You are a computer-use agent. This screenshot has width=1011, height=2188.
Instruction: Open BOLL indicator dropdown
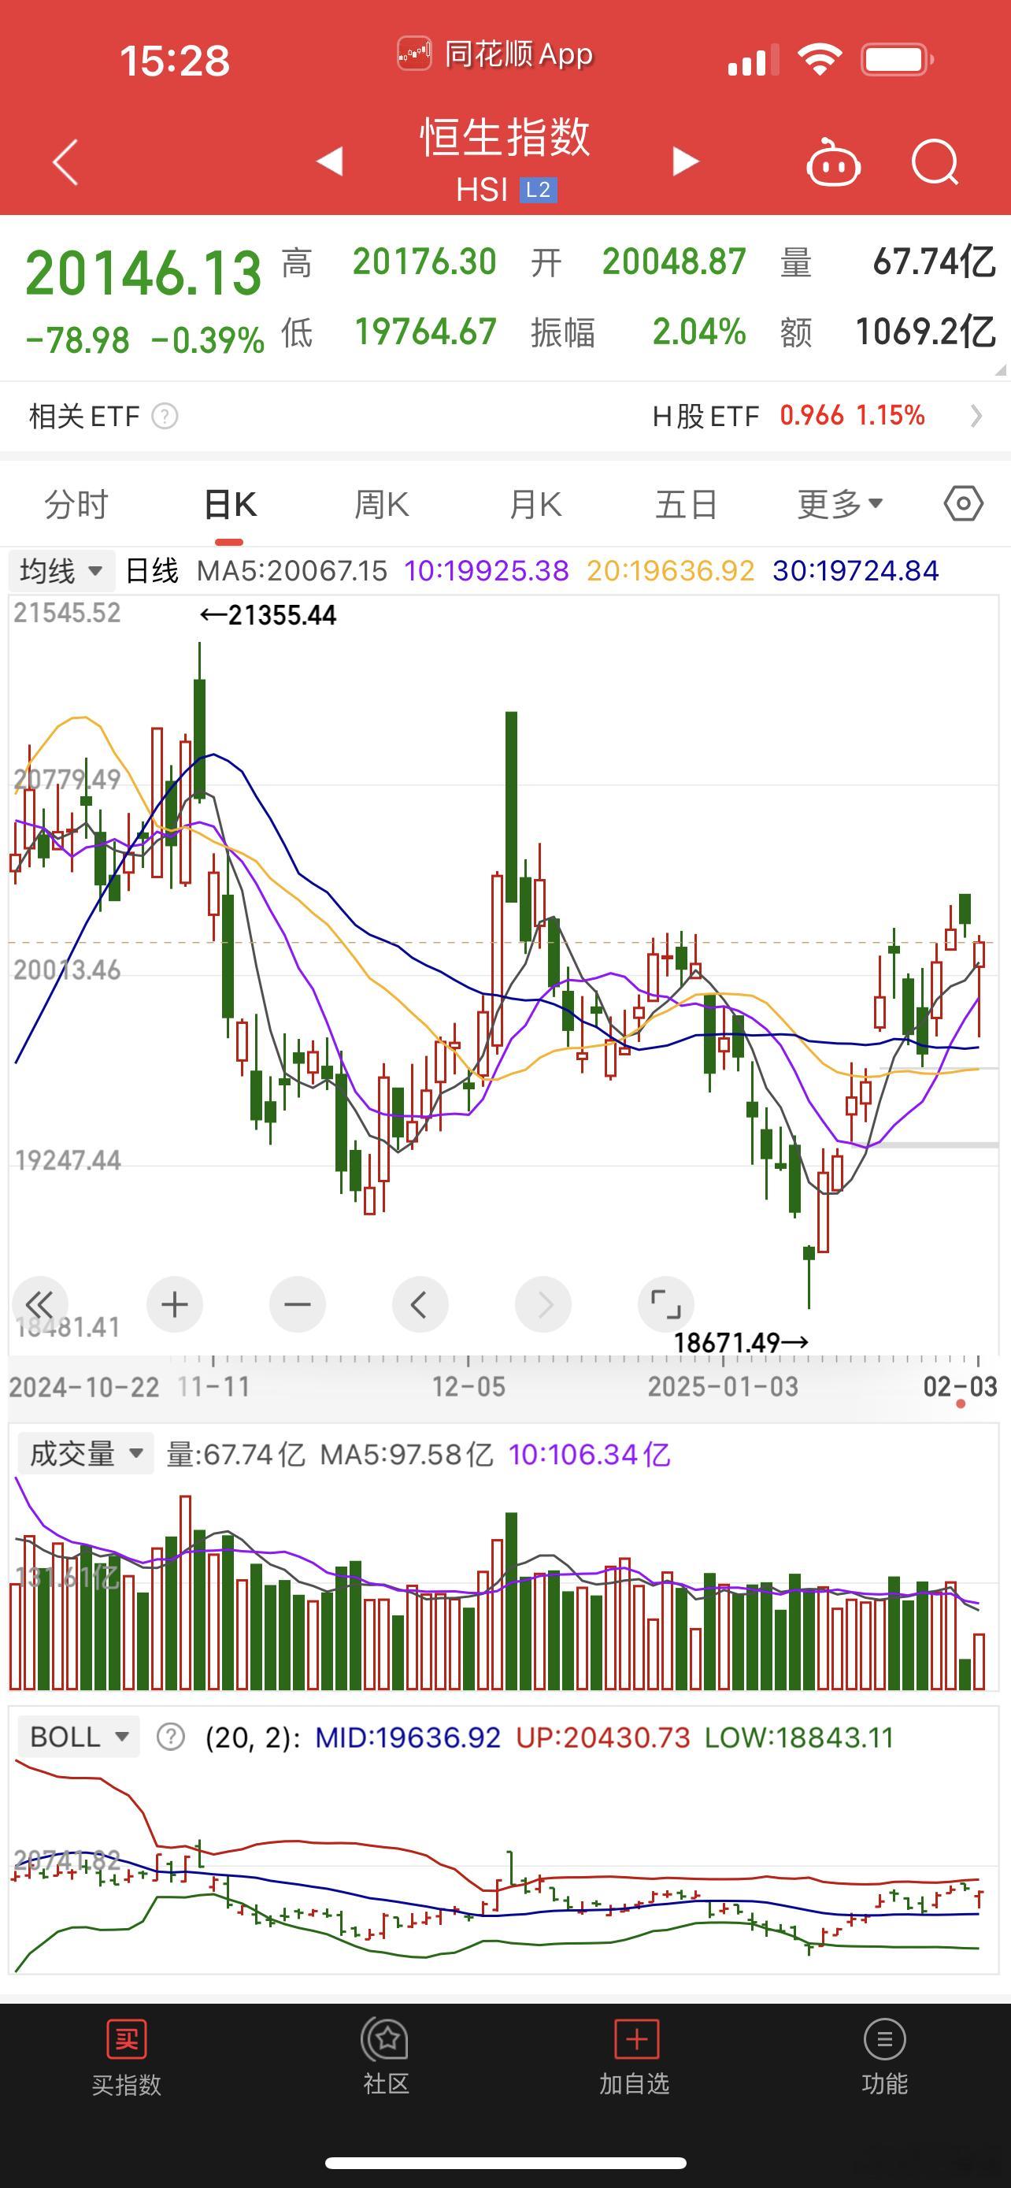(79, 1737)
